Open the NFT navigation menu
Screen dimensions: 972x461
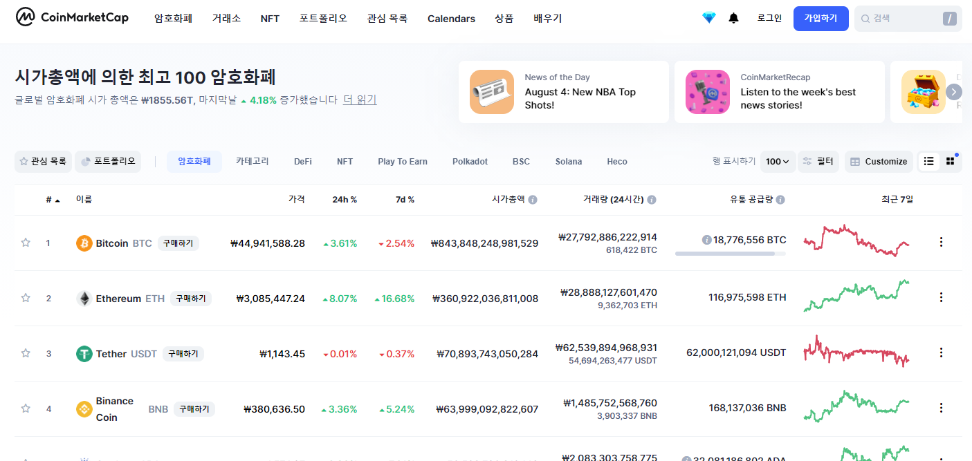pos(270,19)
